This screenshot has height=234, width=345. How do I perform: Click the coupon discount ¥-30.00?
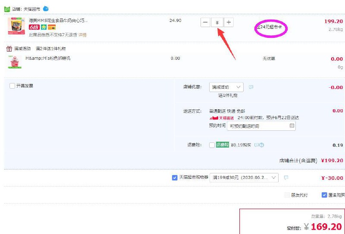(x=332, y=178)
